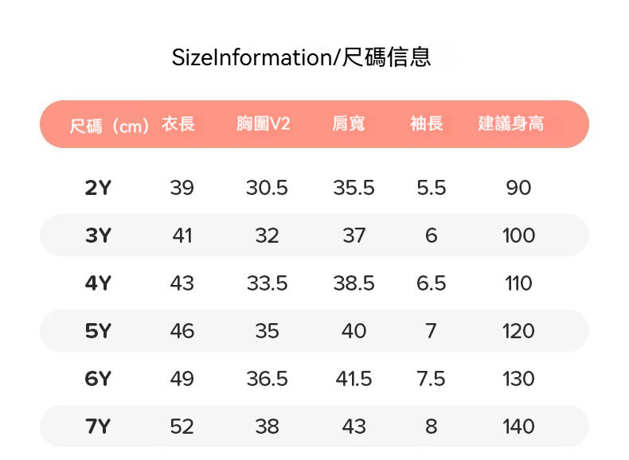Image resolution: width=629 pixels, height=460 pixels.
Task: Choose the 4Y size row label
Action: [98, 283]
